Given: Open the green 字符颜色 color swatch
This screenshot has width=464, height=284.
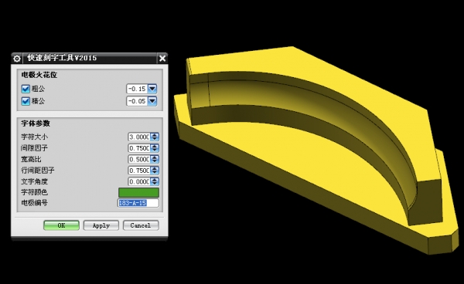Looking at the screenshot, I should point(138,192).
